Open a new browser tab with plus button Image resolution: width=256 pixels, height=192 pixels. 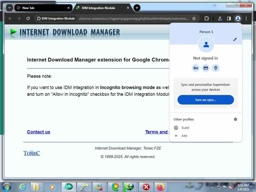137,8
